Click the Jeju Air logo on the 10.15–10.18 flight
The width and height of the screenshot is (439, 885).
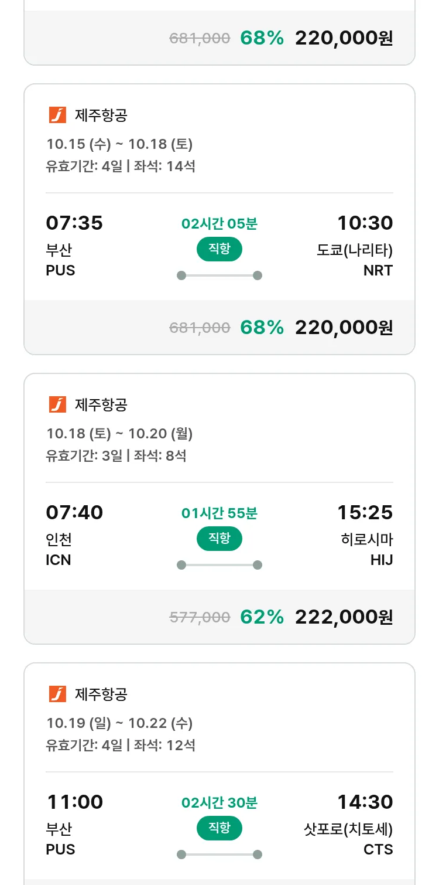[x=57, y=115]
